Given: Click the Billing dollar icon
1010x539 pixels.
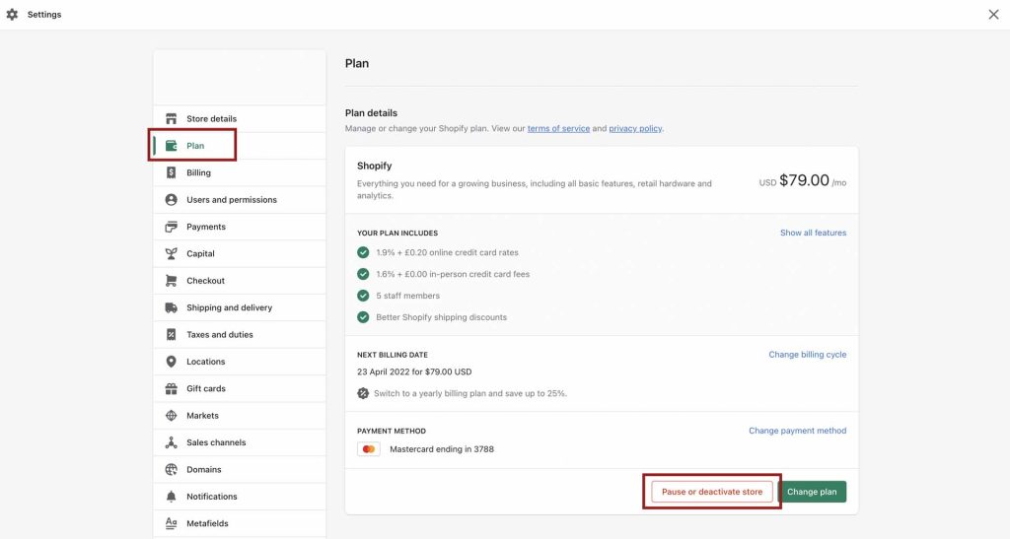Looking at the screenshot, I should [x=171, y=172].
